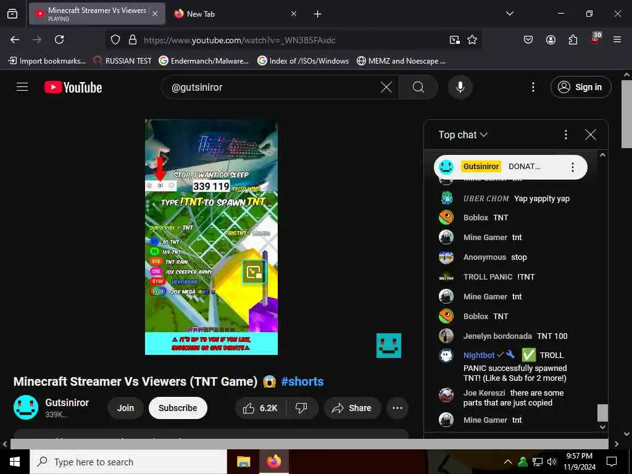Open Firefox extensions puzzle icon

coord(573,39)
